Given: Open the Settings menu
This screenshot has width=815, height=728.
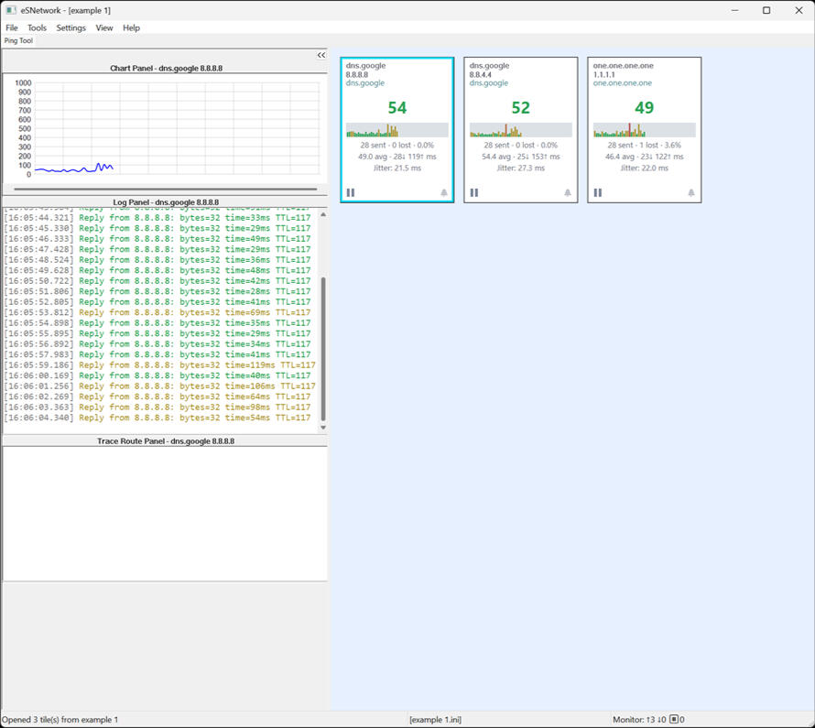Looking at the screenshot, I should click(x=71, y=28).
